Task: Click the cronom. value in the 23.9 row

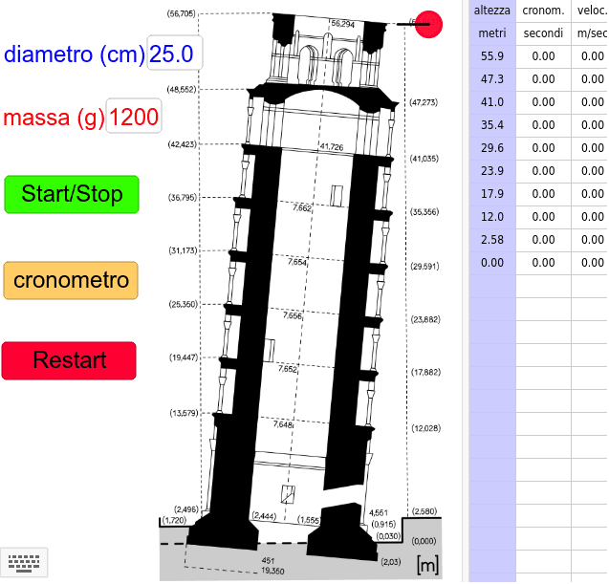Action: (543, 171)
